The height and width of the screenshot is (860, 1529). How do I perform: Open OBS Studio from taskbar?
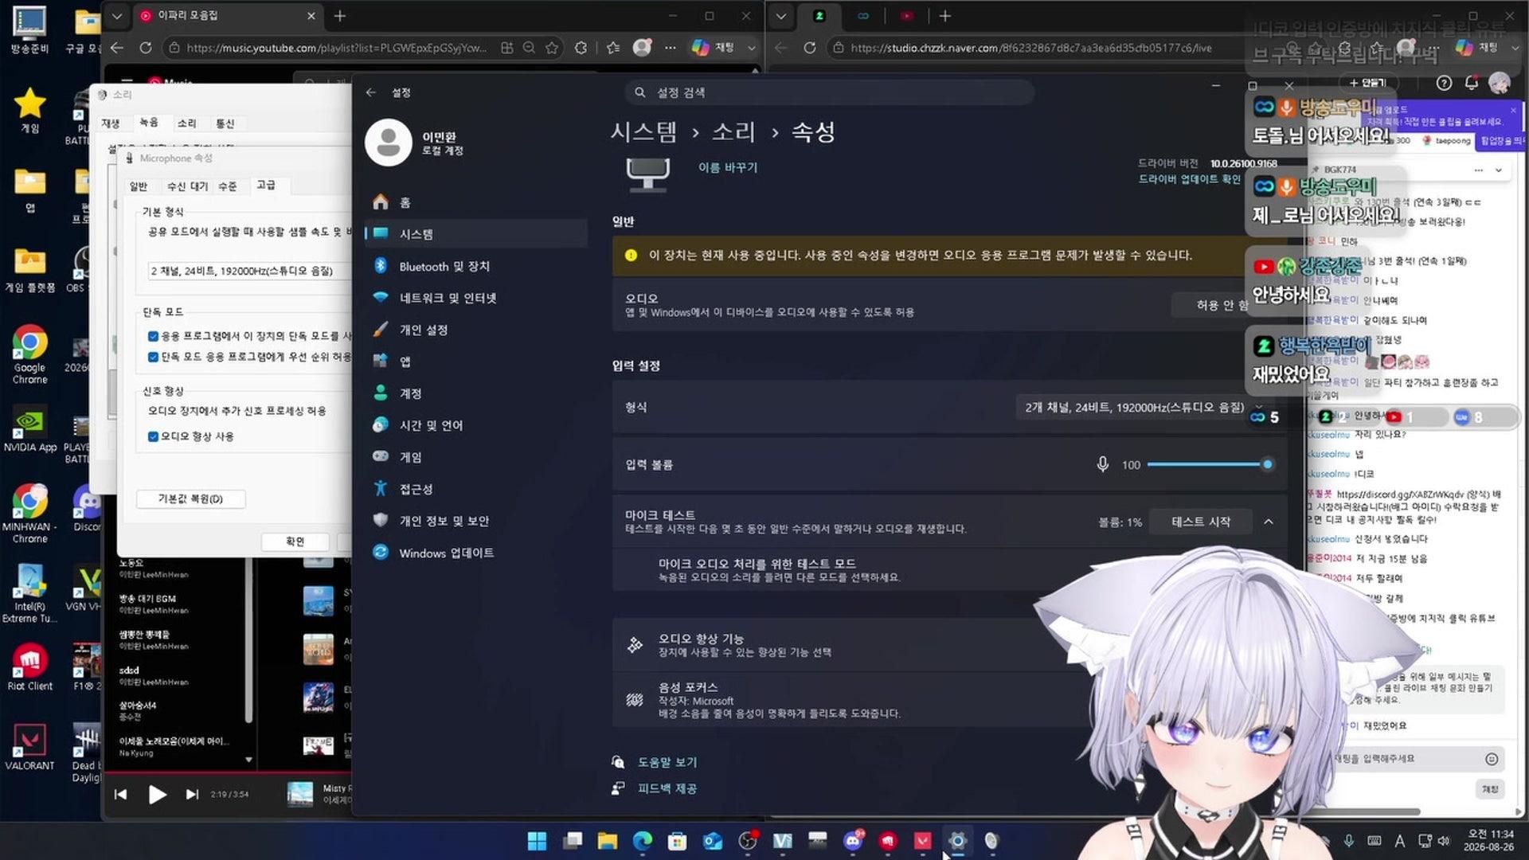coord(748,841)
